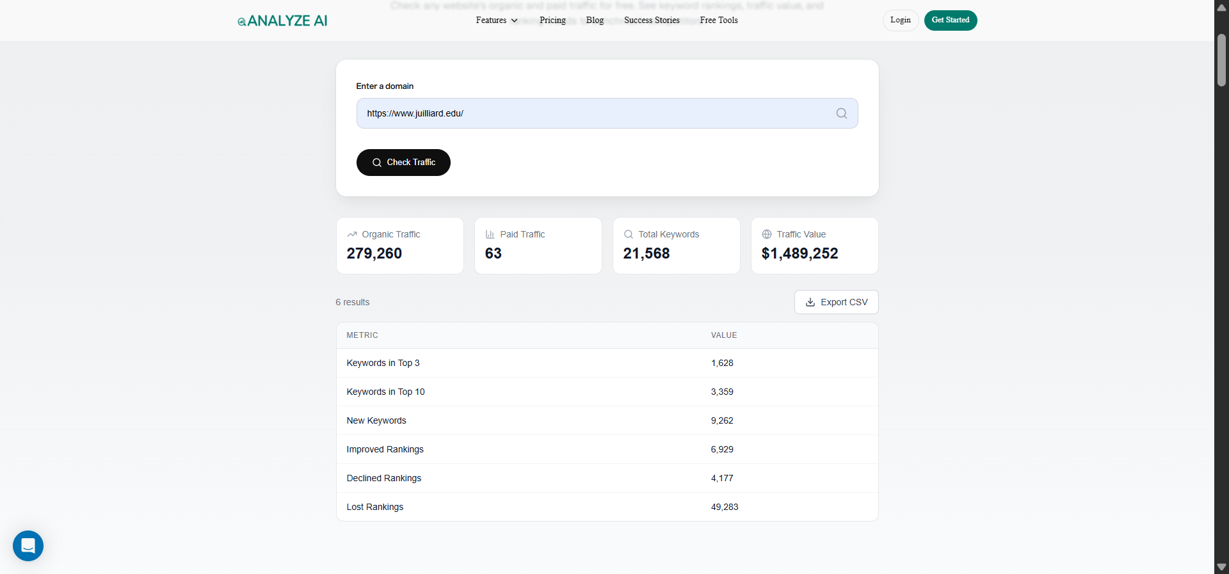Click the Traffic Value amount $1,489,252
The height and width of the screenshot is (574, 1229).
(x=799, y=253)
